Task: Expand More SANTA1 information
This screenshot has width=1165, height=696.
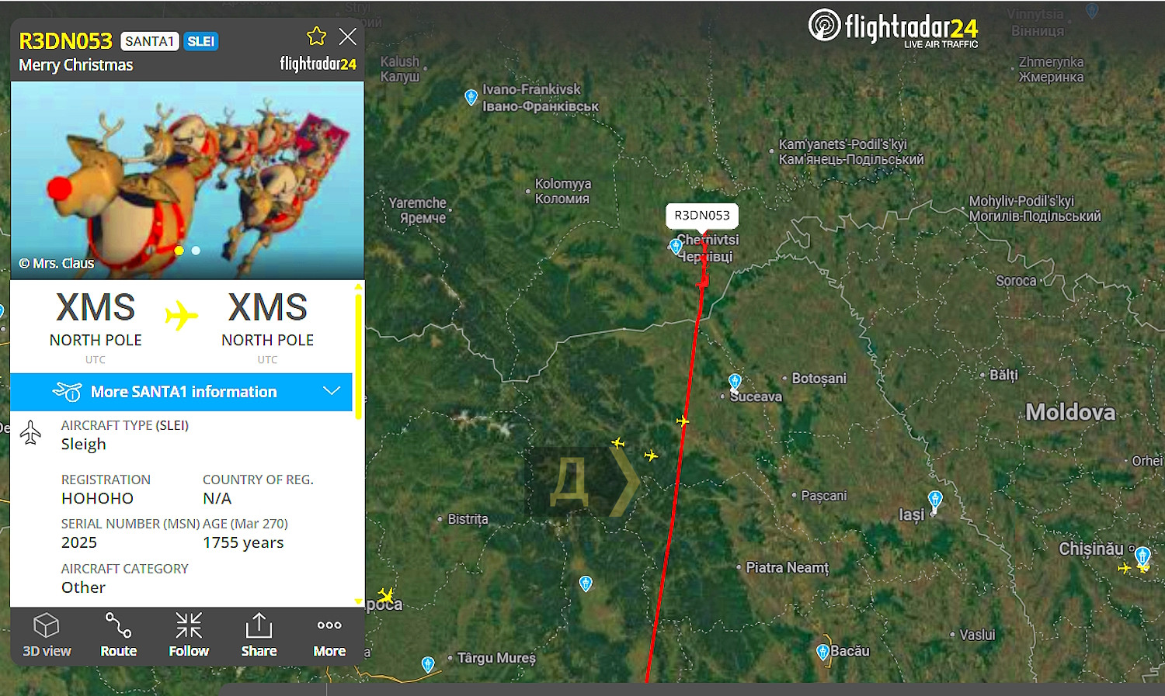Action: [182, 392]
